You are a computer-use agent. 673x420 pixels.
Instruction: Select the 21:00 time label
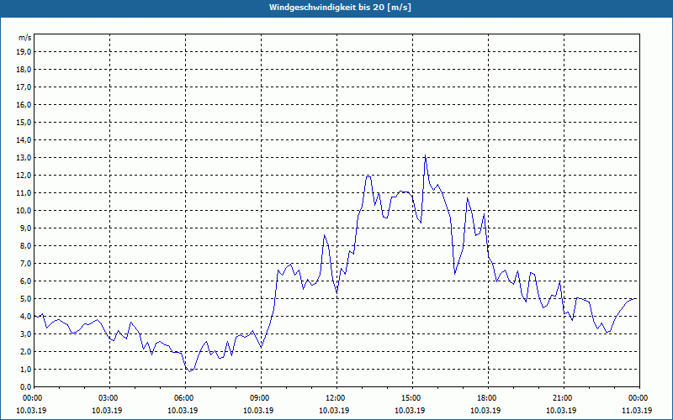pos(563,398)
